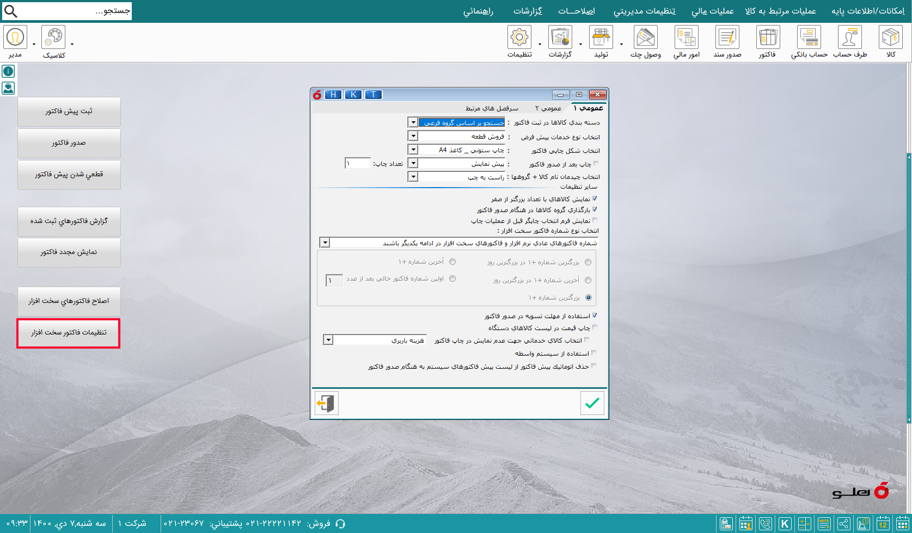
Task: Expand انتخاب شکل چاپي فاکتور dropdown
Action: 413,150
